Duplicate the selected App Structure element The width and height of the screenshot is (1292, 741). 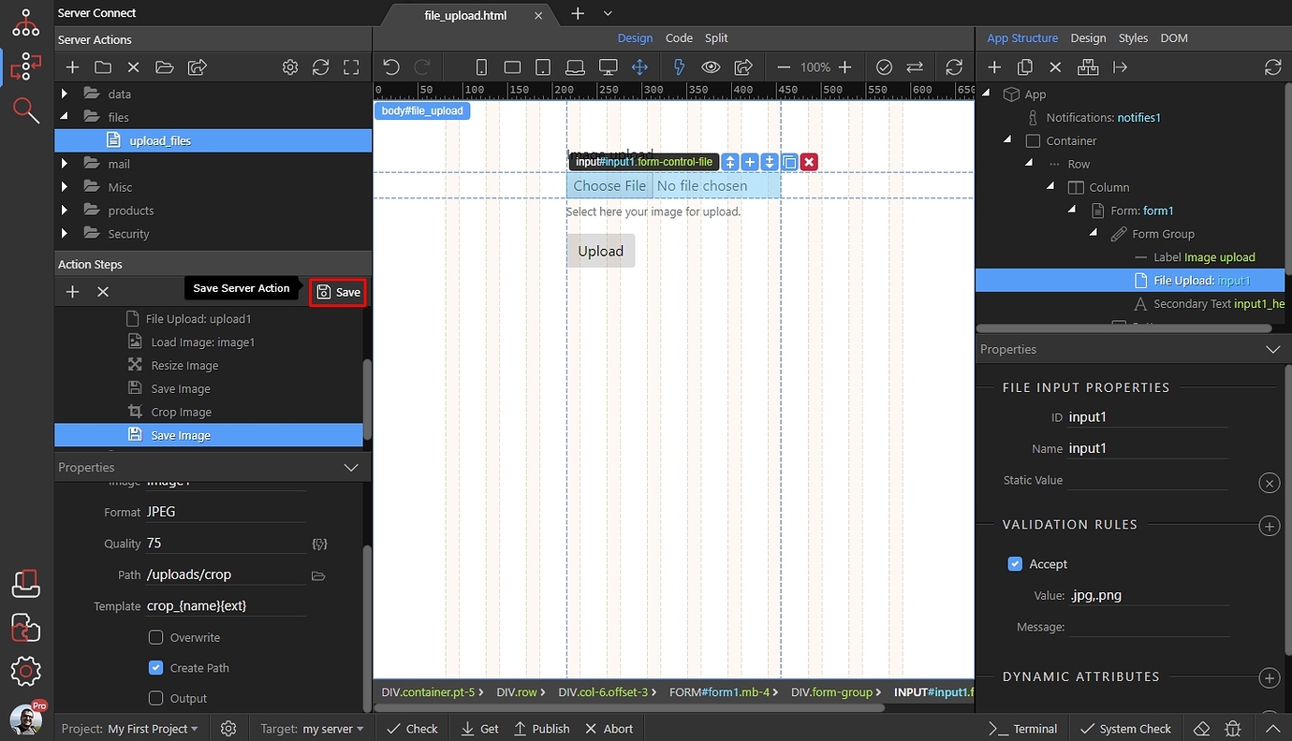click(x=1025, y=67)
